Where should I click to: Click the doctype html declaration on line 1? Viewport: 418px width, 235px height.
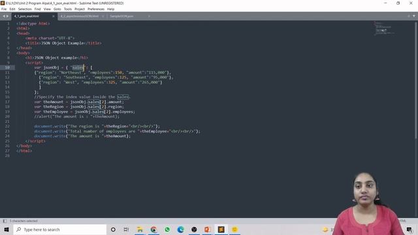[x=33, y=23]
